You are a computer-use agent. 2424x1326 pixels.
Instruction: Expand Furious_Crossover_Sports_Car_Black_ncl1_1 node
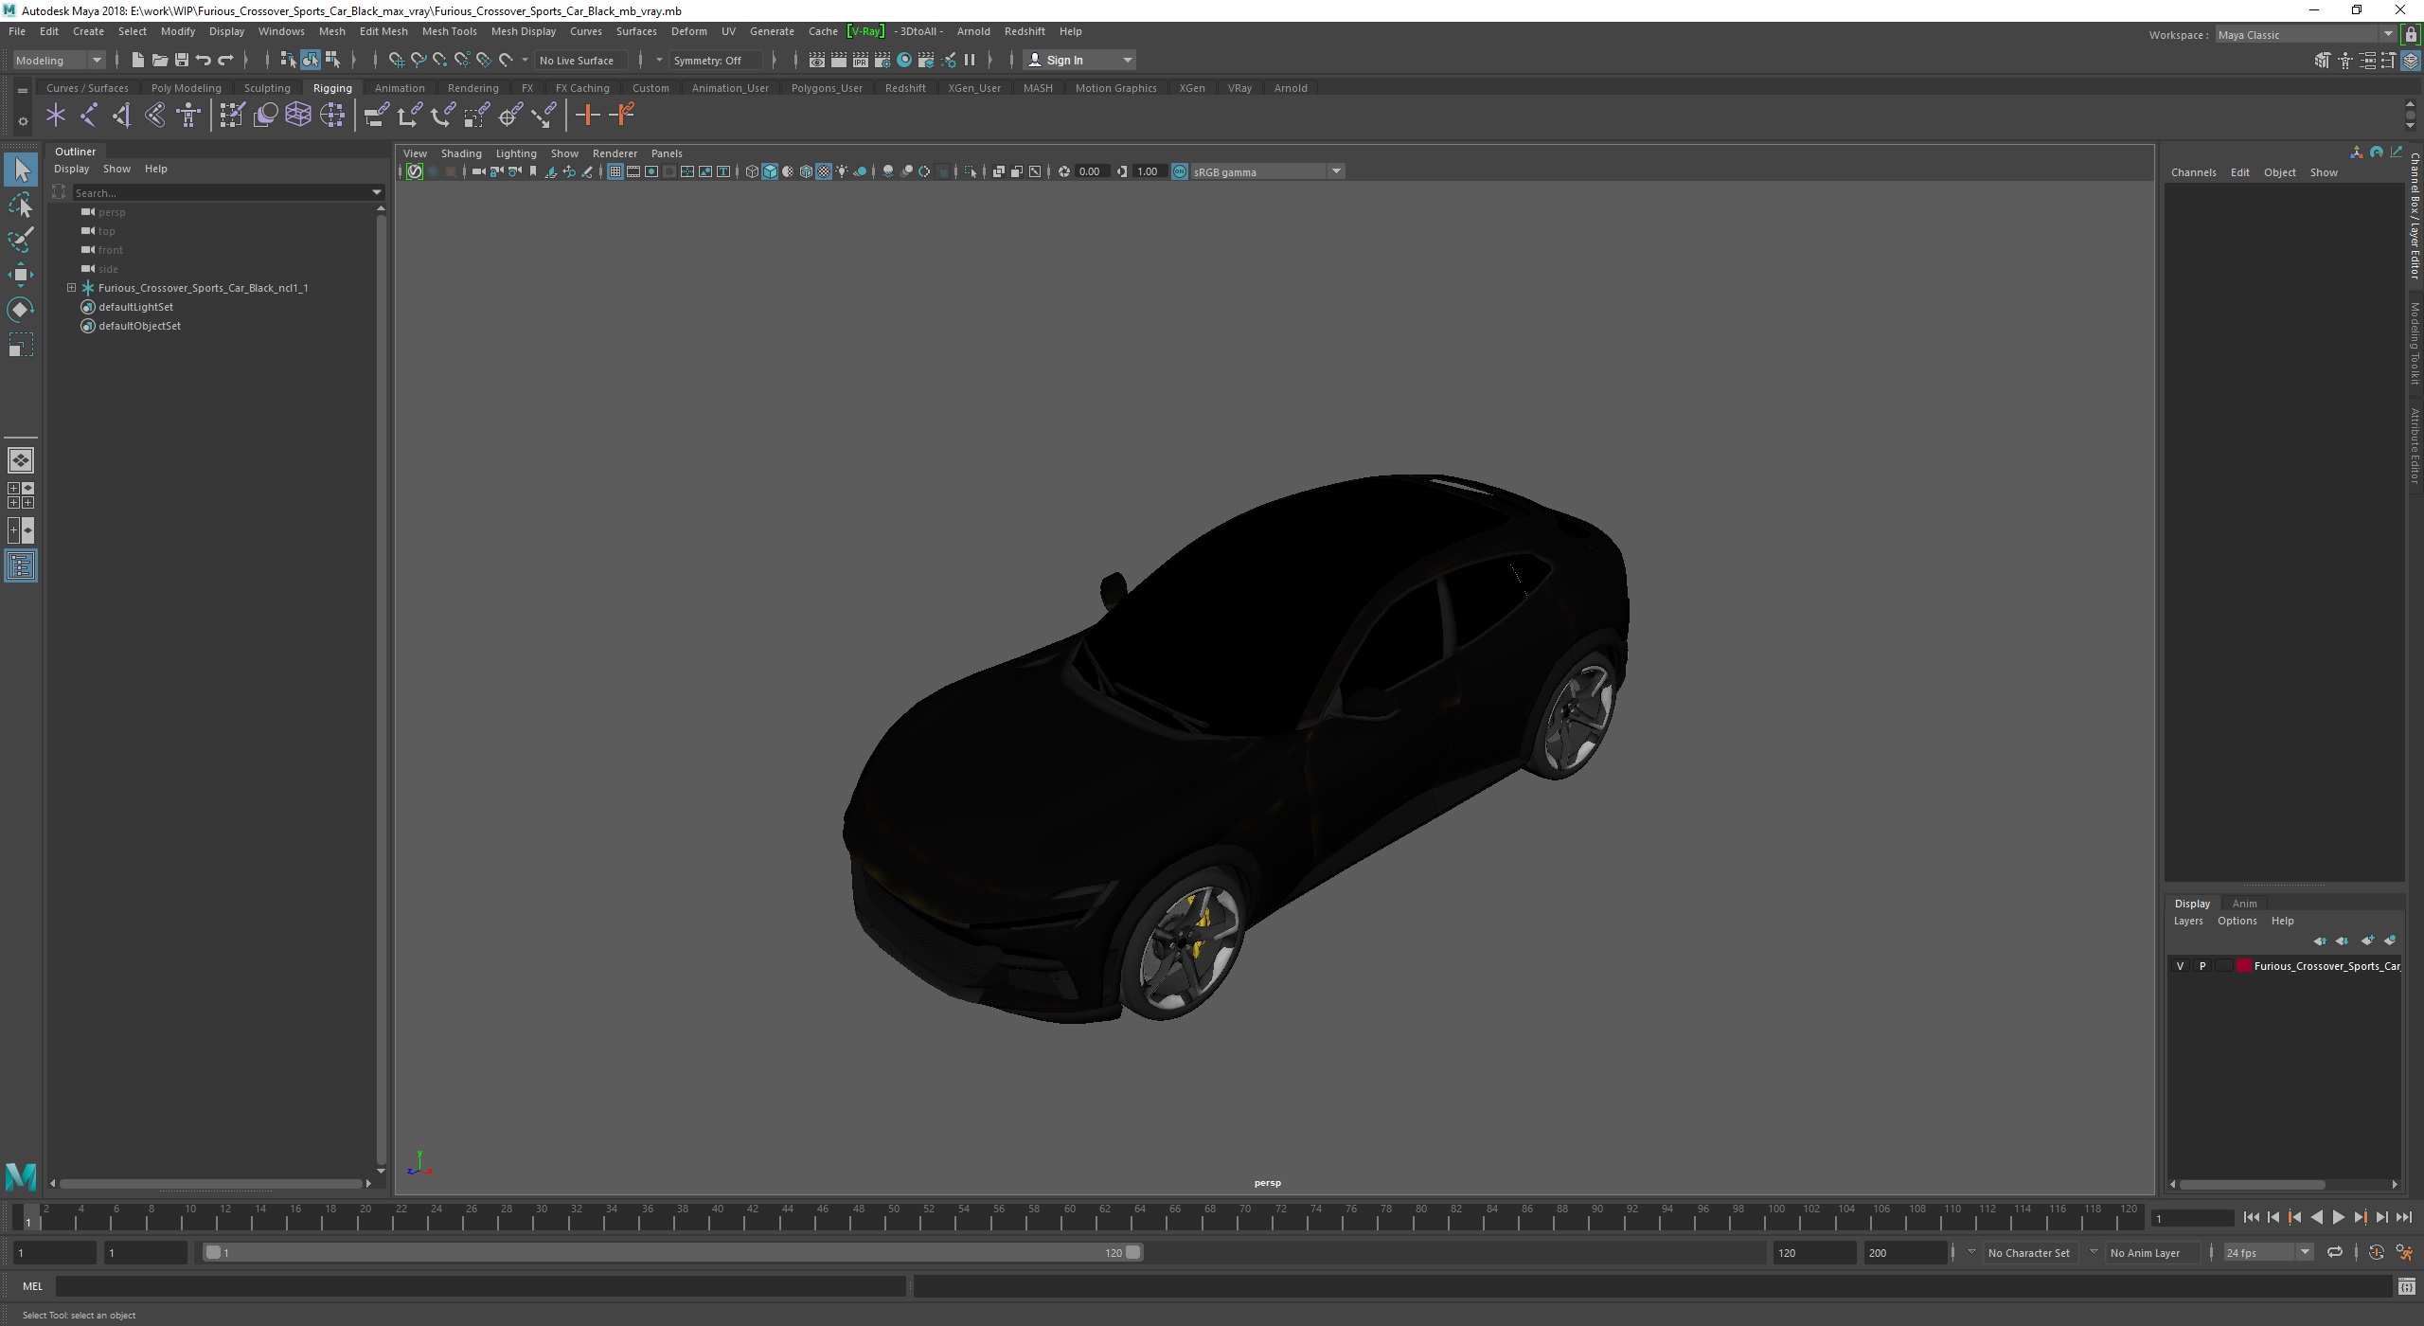71,288
